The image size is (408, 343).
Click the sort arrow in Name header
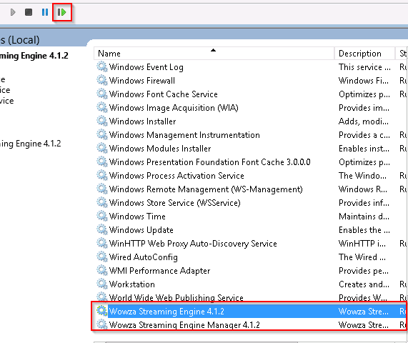[214, 50]
